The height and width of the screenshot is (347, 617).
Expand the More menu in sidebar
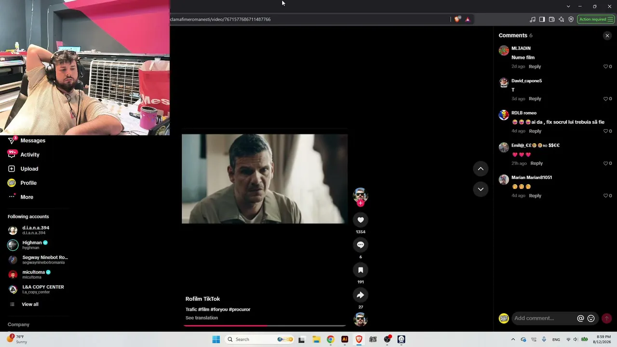pyautogui.click(x=27, y=197)
